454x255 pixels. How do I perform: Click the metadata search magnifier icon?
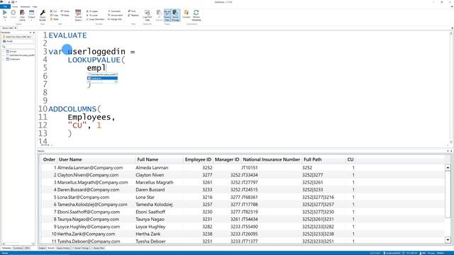pyautogui.click(x=4, y=47)
